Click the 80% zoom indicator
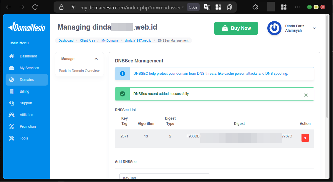The height and width of the screenshot is (182, 333). [193, 7]
